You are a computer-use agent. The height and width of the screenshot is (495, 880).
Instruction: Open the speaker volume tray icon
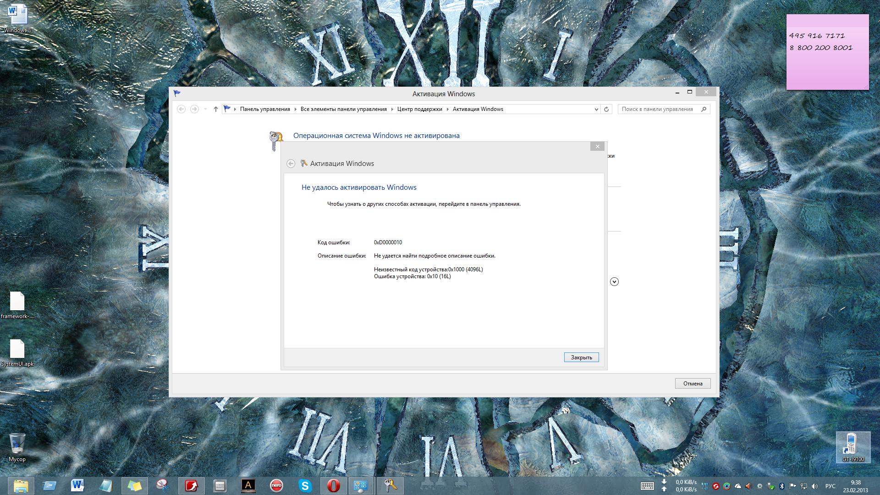tap(815, 486)
